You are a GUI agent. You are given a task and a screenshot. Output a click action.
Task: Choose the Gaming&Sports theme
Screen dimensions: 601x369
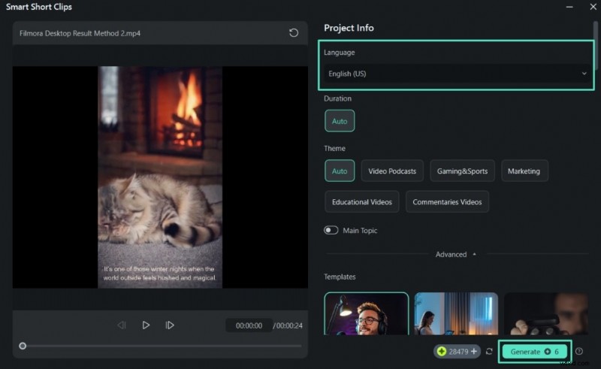point(462,171)
